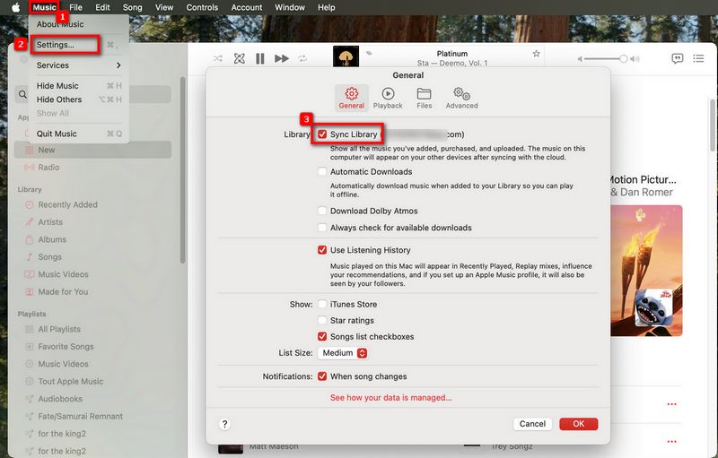Open Artists in the sidebar
The image size is (718, 458).
[93, 222]
